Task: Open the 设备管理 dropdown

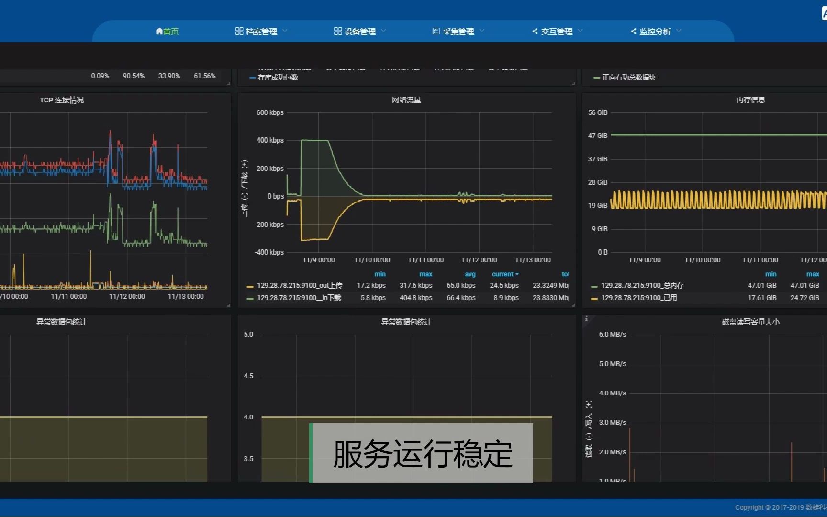Action: click(384, 31)
